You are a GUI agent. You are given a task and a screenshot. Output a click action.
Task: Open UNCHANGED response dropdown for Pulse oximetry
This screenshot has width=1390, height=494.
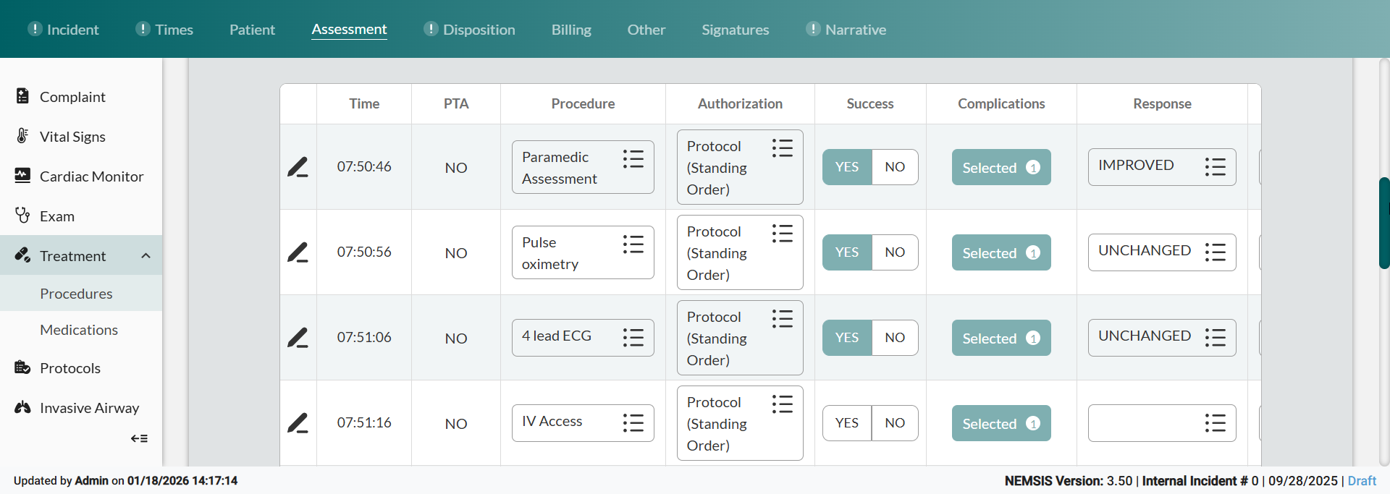coord(1162,252)
